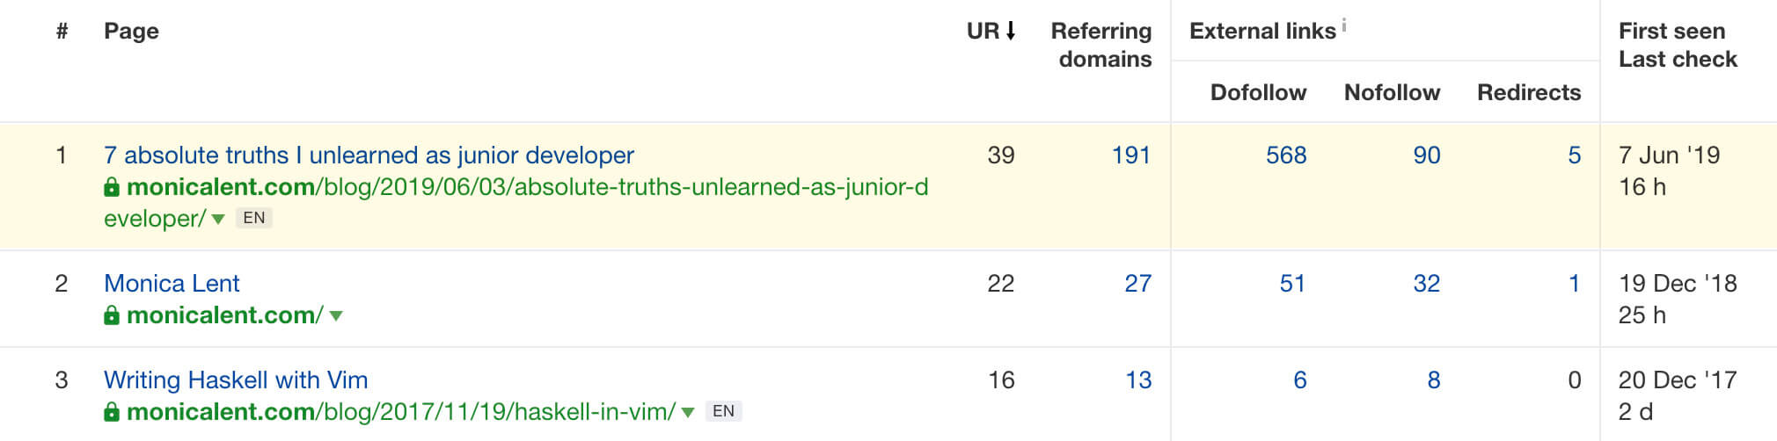Screen dimensions: 1777x441
Task: Sort by Nofollow column header
Action: [x=1392, y=92]
